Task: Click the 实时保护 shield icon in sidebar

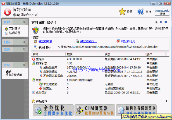Action: click(6, 29)
